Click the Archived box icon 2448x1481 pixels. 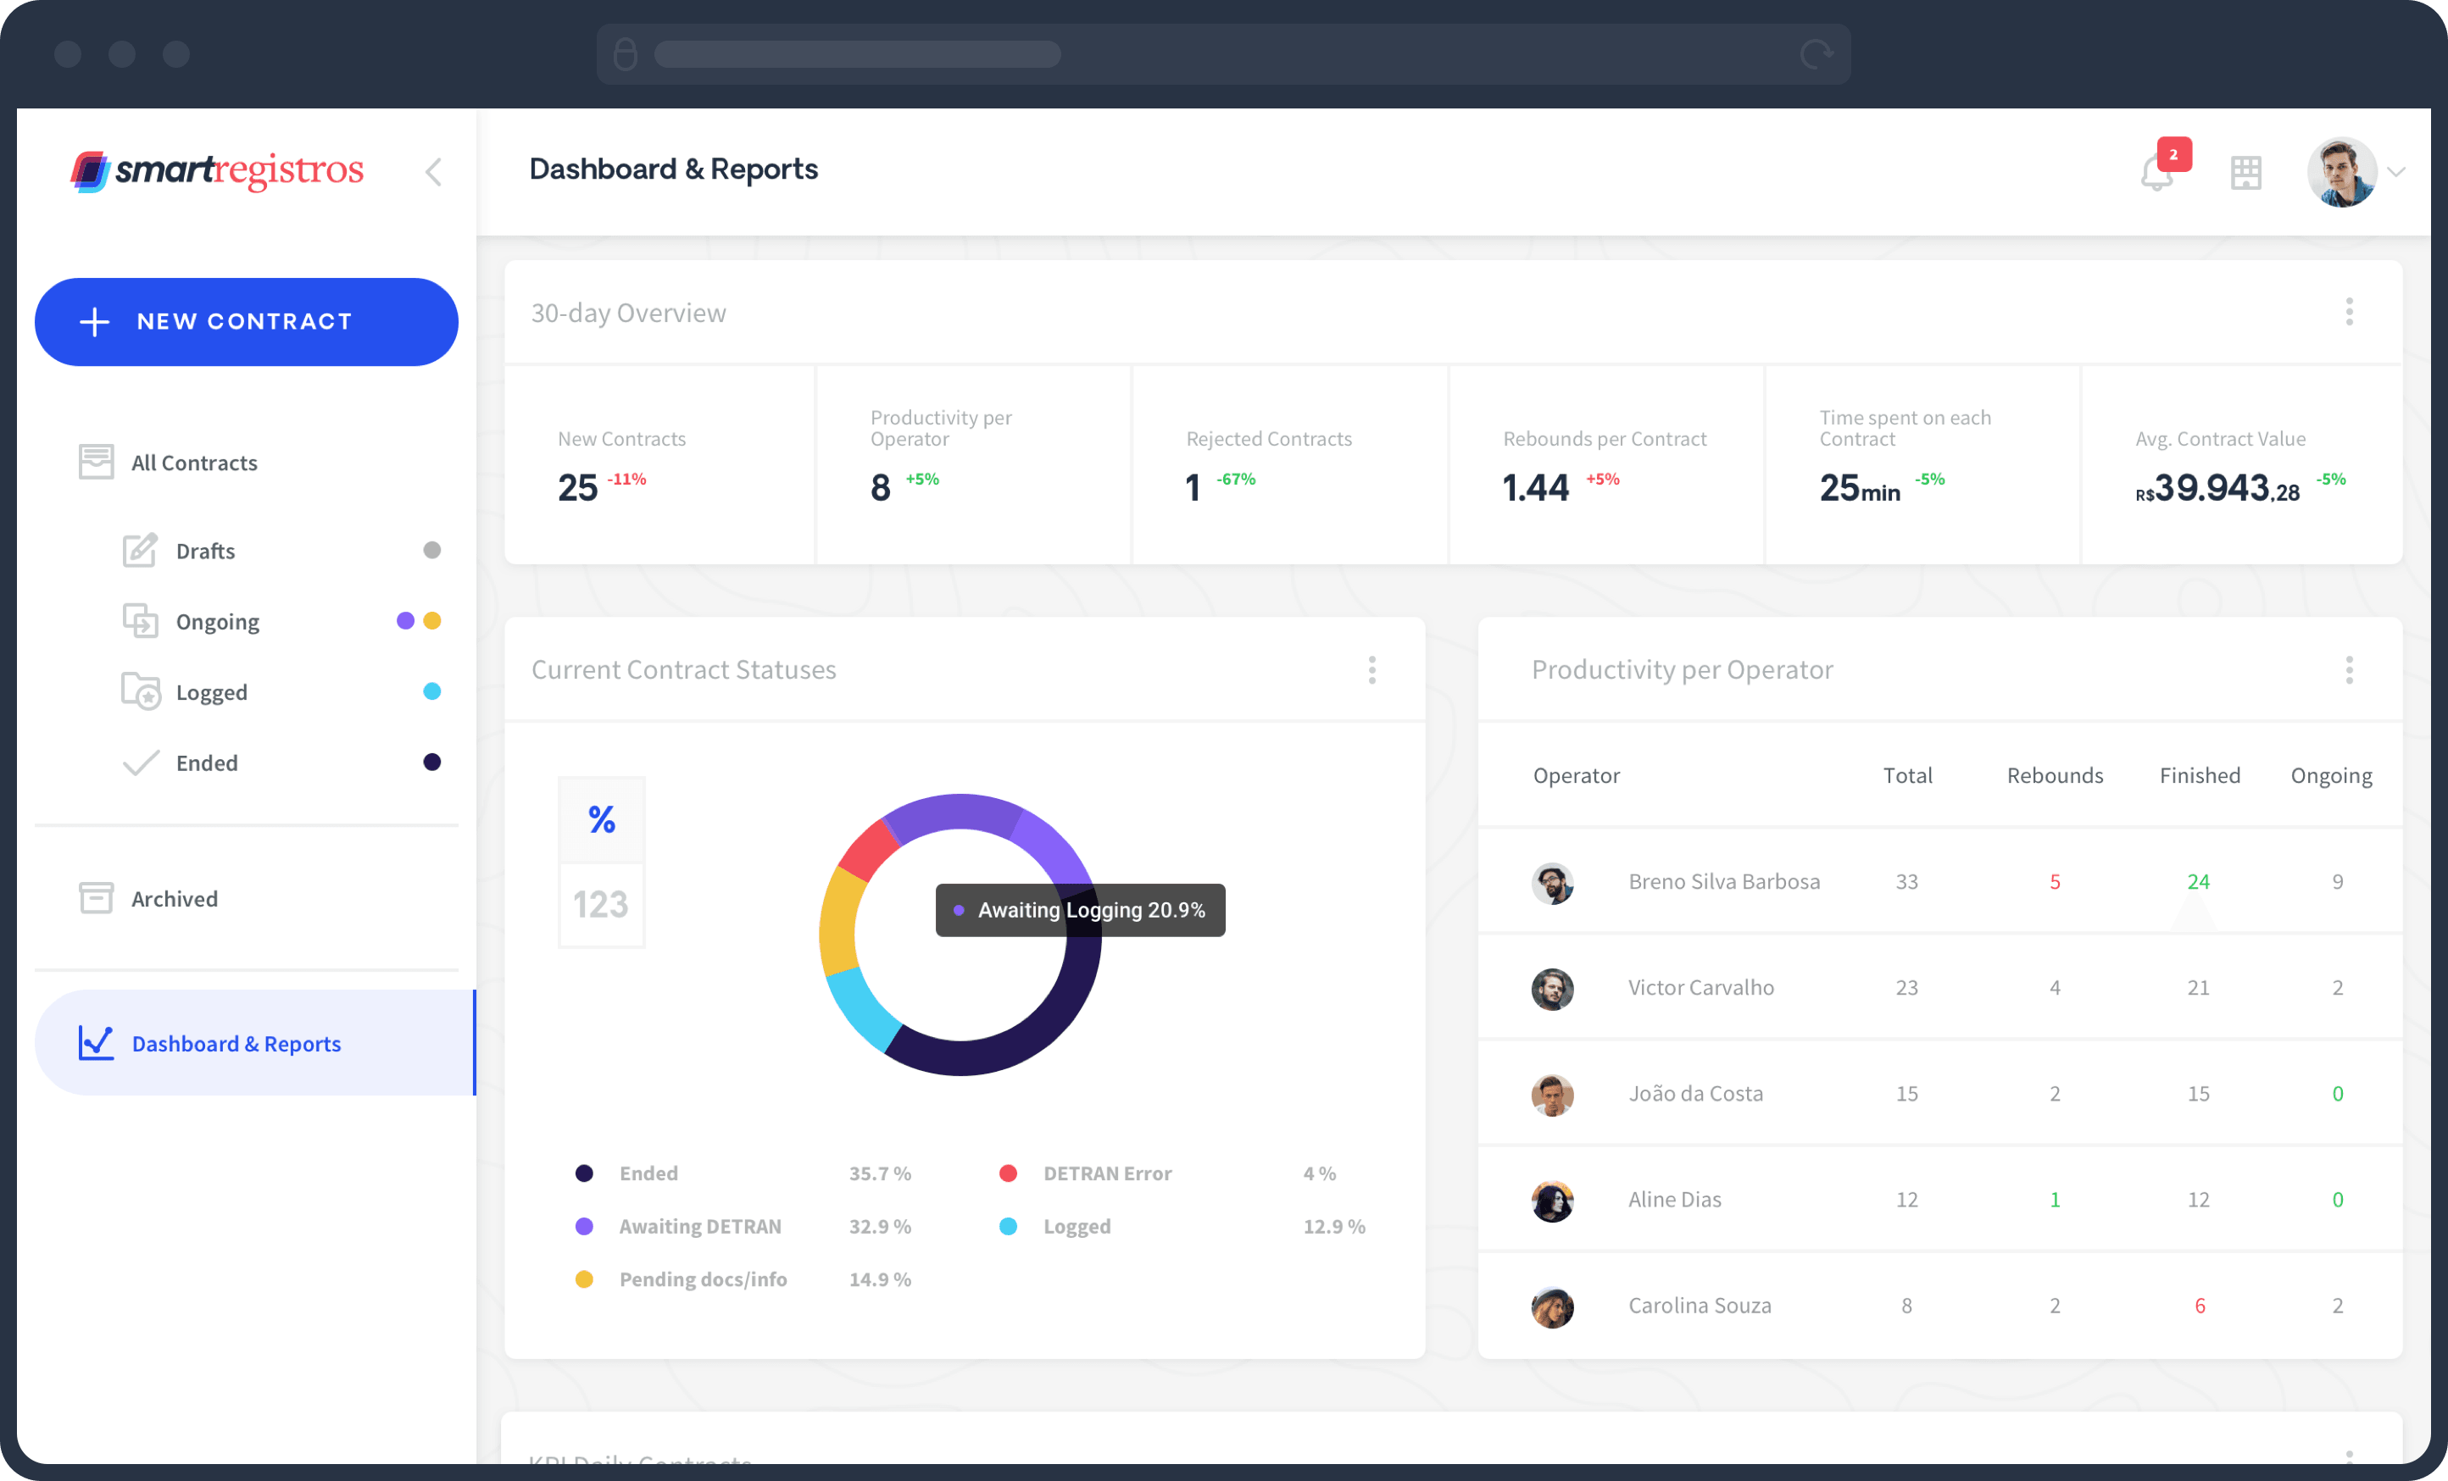97,898
